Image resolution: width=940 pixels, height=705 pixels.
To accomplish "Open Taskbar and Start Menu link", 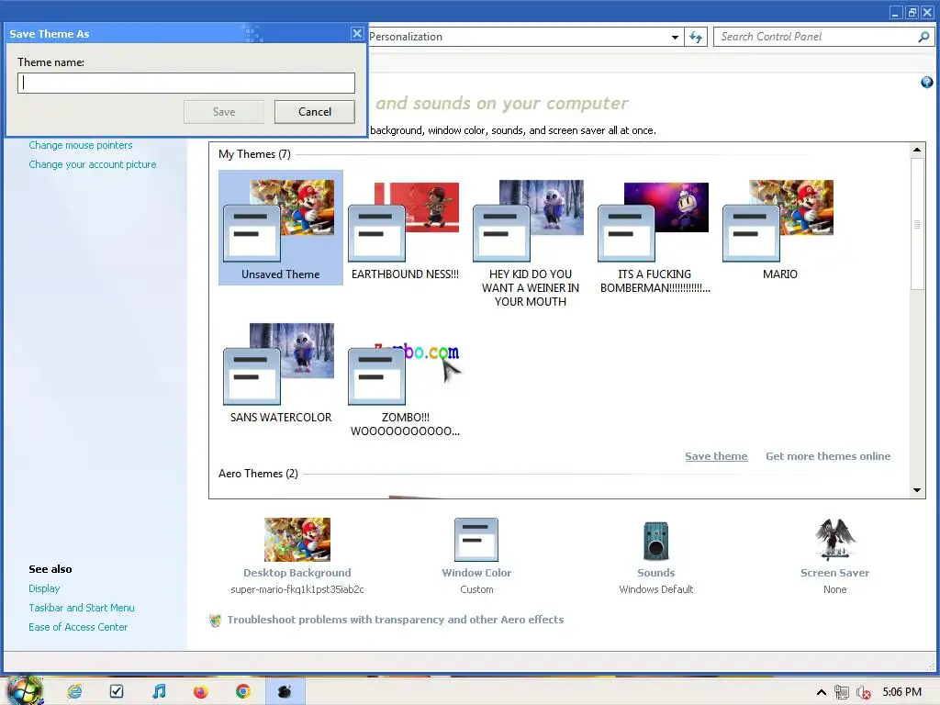I will click(82, 608).
